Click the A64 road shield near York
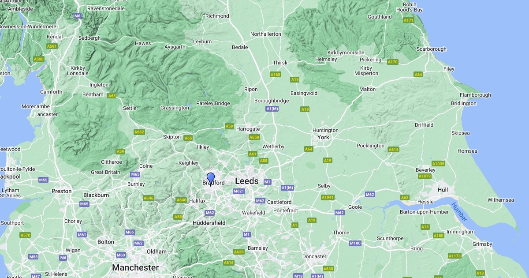 click(309, 149)
